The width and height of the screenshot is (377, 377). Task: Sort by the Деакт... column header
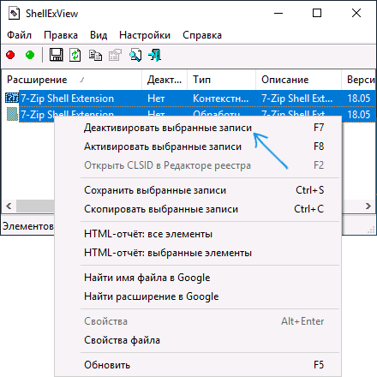165,80
